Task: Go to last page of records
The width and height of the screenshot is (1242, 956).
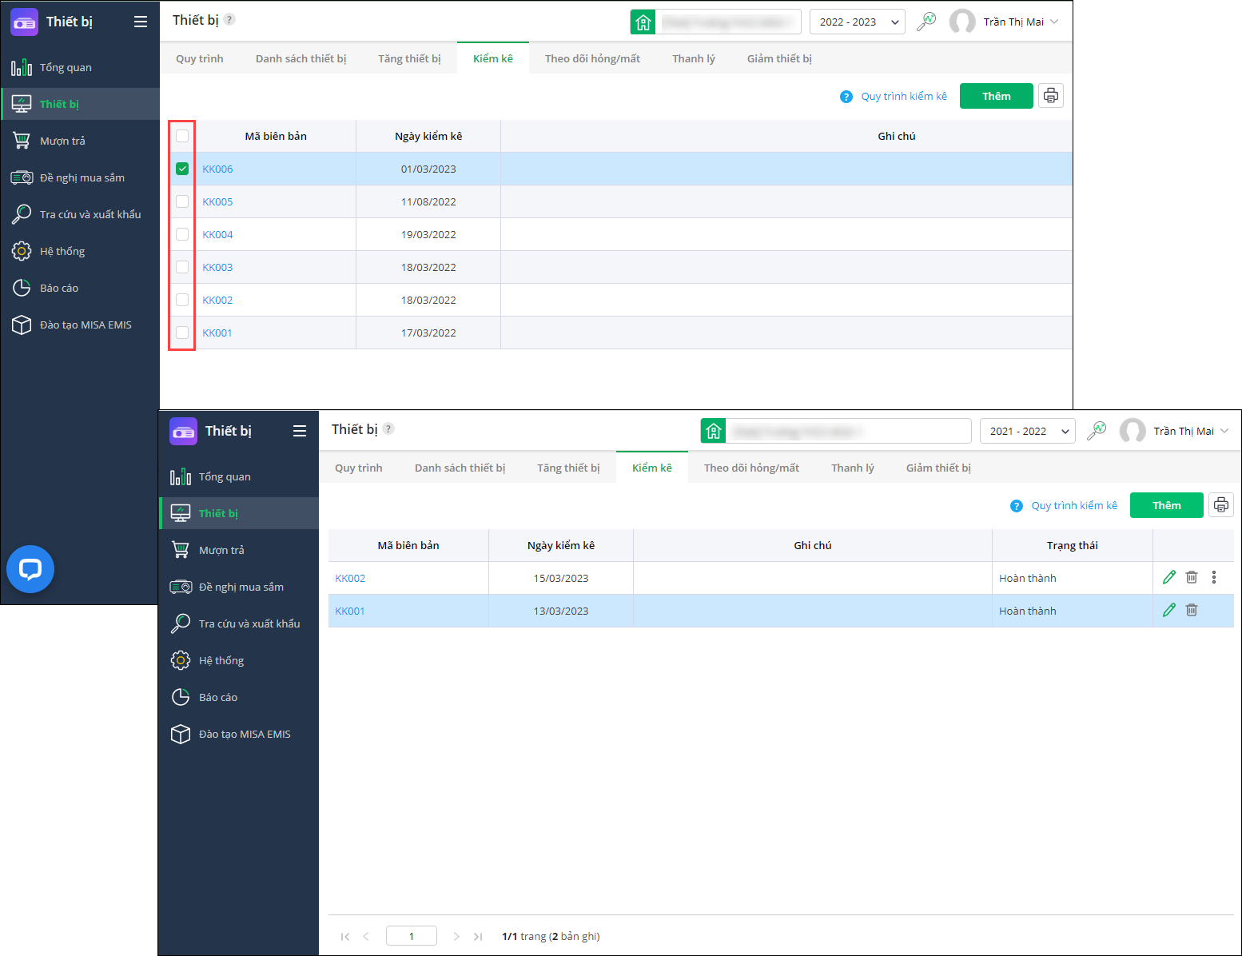Action: click(x=478, y=936)
